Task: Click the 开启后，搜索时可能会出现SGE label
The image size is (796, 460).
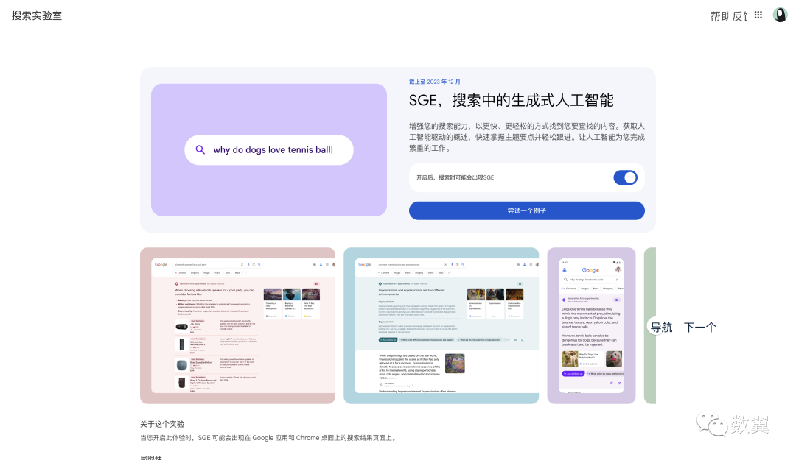Action: point(455,177)
